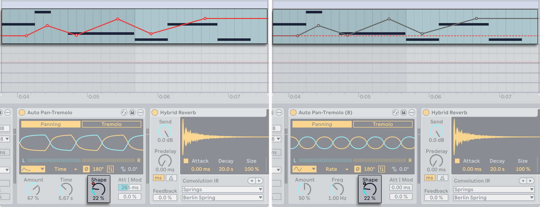This screenshot has height=207, width=540.
Task: Open Berlin Spring dropdown beside Time-mode Auto Pan-Tremolo
Action: pos(223,198)
